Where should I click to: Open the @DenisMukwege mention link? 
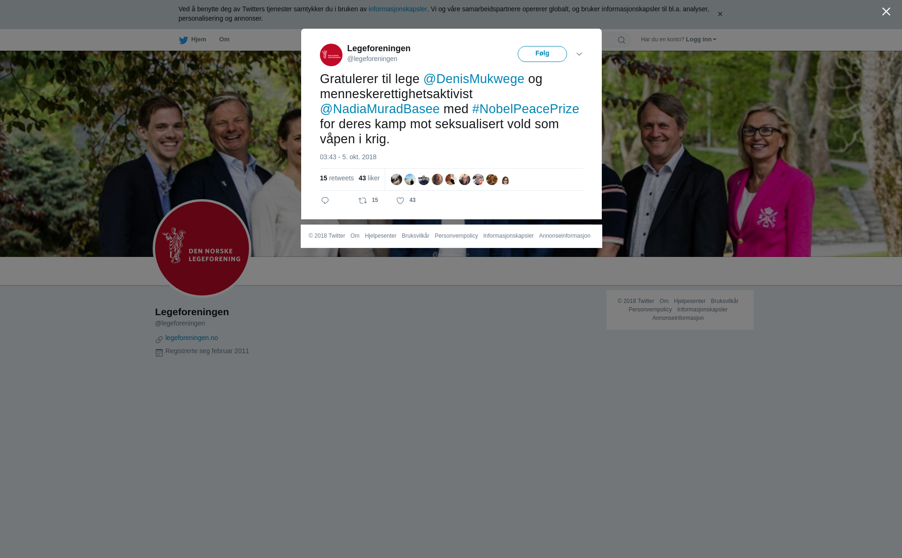(x=474, y=79)
